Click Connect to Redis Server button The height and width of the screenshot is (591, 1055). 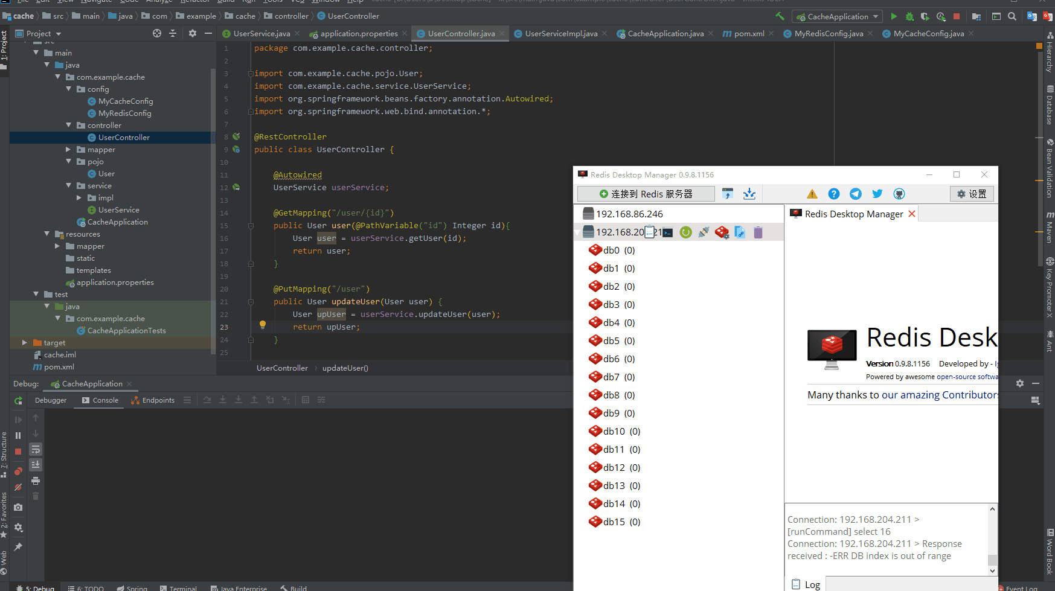pyautogui.click(x=646, y=194)
